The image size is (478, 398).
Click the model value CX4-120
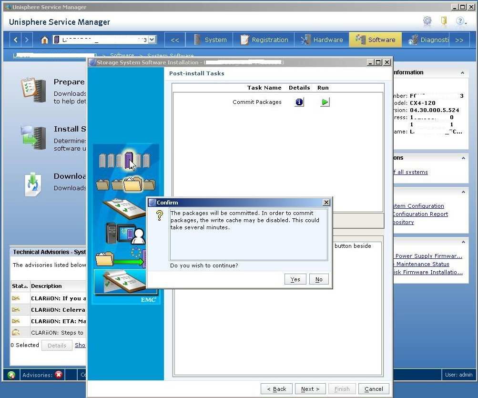click(x=423, y=103)
